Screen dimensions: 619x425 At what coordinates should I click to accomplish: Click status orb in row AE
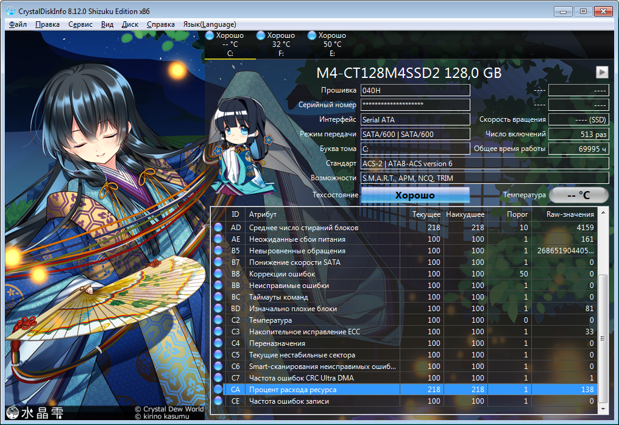(x=218, y=239)
